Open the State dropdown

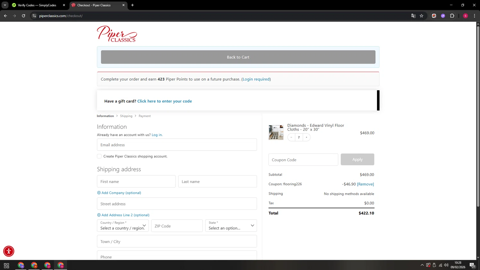pyautogui.click(x=231, y=226)
